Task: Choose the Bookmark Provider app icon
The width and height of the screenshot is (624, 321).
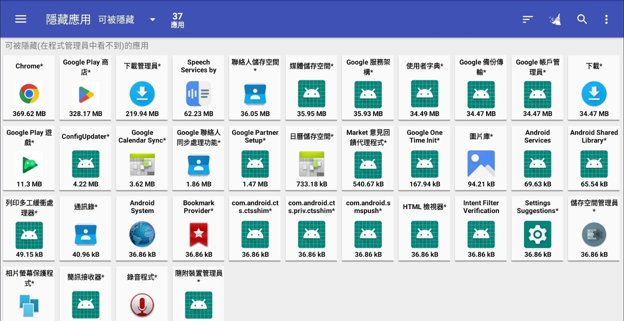Action: (199, 235)
